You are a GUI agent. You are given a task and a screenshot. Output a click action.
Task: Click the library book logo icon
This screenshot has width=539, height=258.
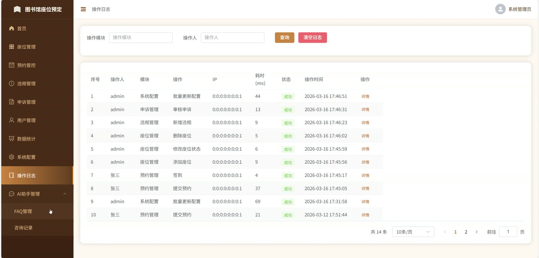[17, 9]
